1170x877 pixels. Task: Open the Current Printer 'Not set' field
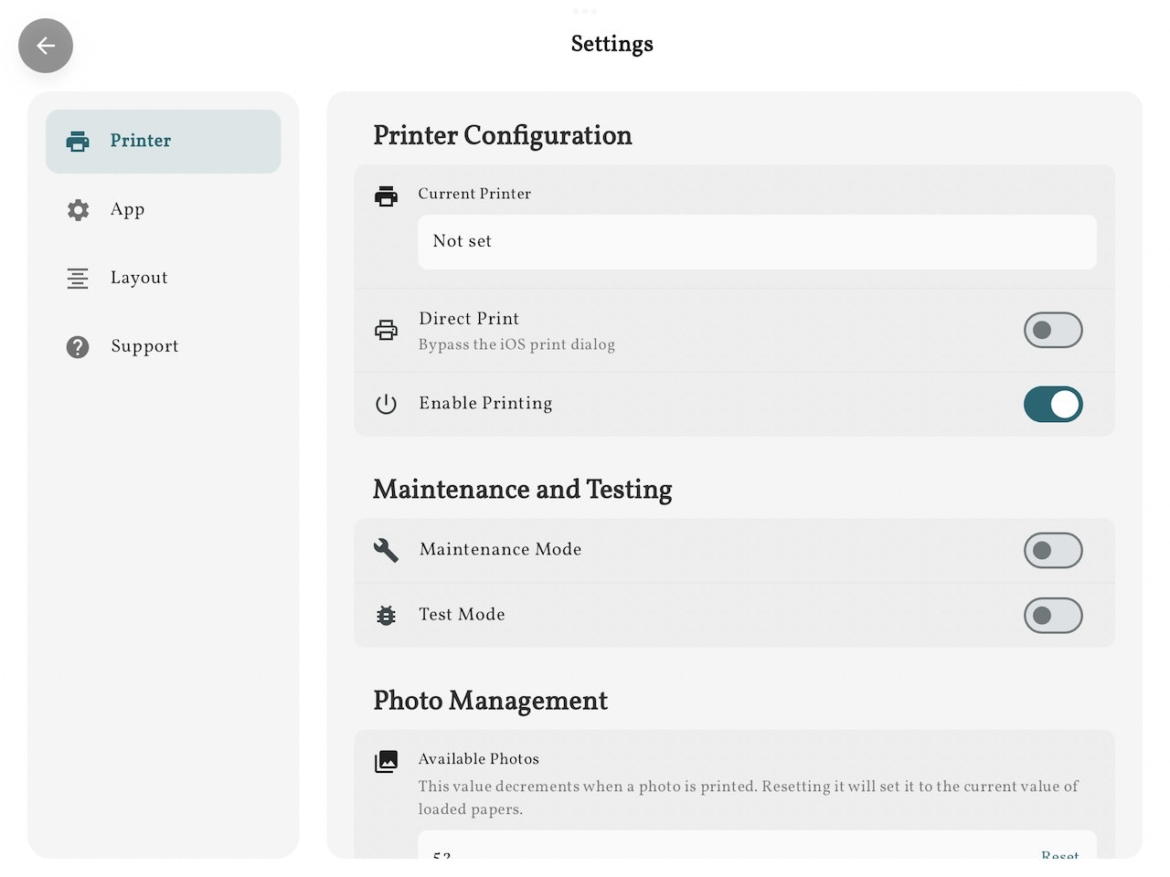pos(757,242)
